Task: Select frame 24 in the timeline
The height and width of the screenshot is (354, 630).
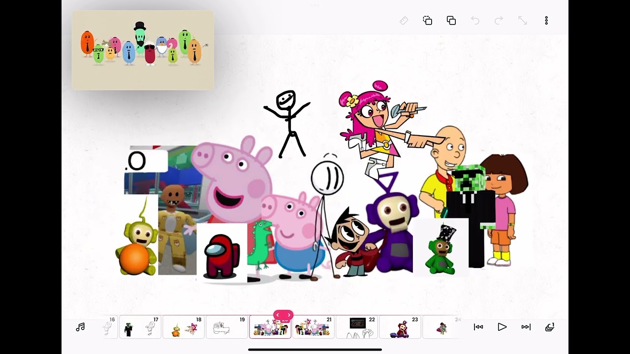Action: click(443, 327)
